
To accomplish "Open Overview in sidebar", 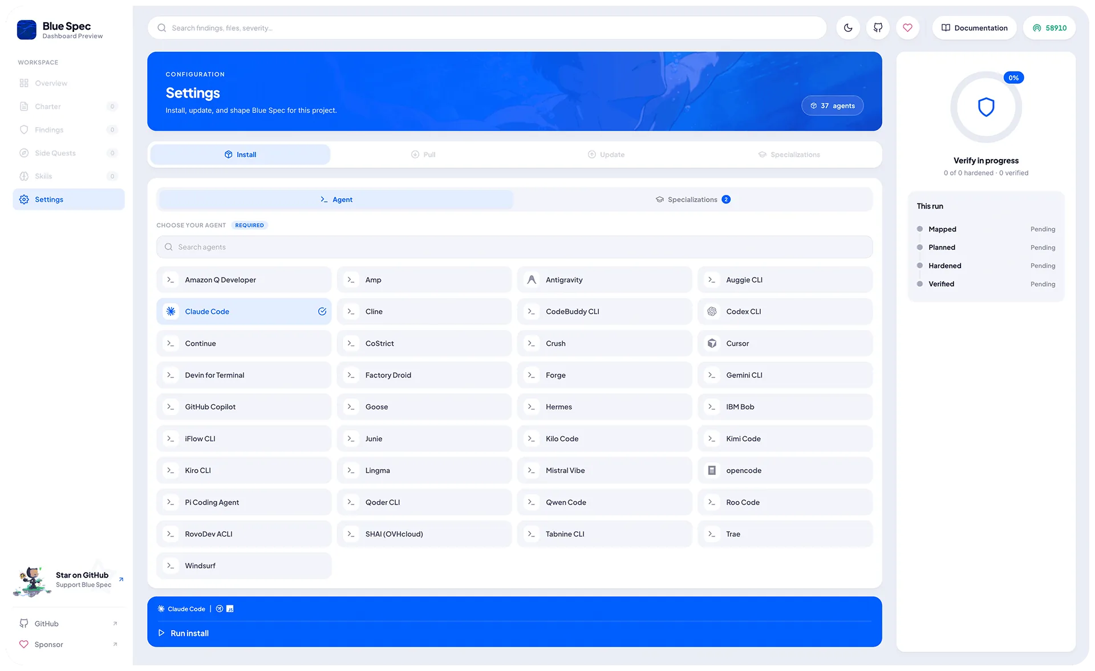I will pos(68,83).
